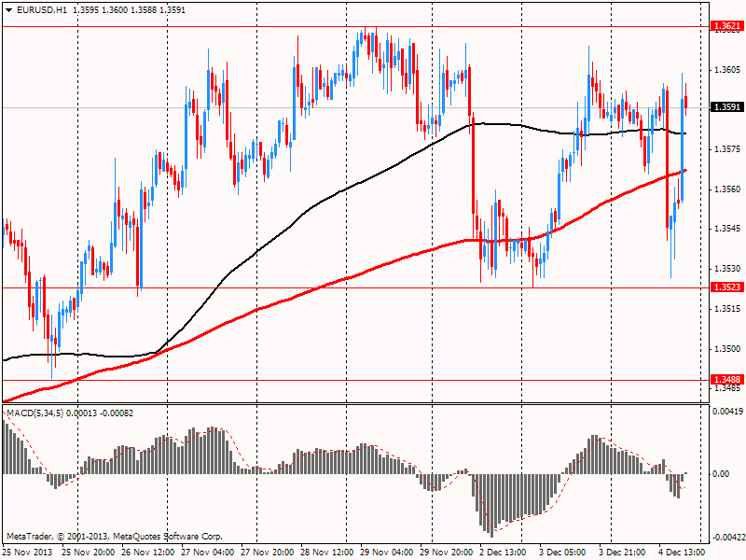Click the 1.3523 red price level label
The height and width of the screenshot is (560, 746).
pyautogui.click(x=727, y=287)
